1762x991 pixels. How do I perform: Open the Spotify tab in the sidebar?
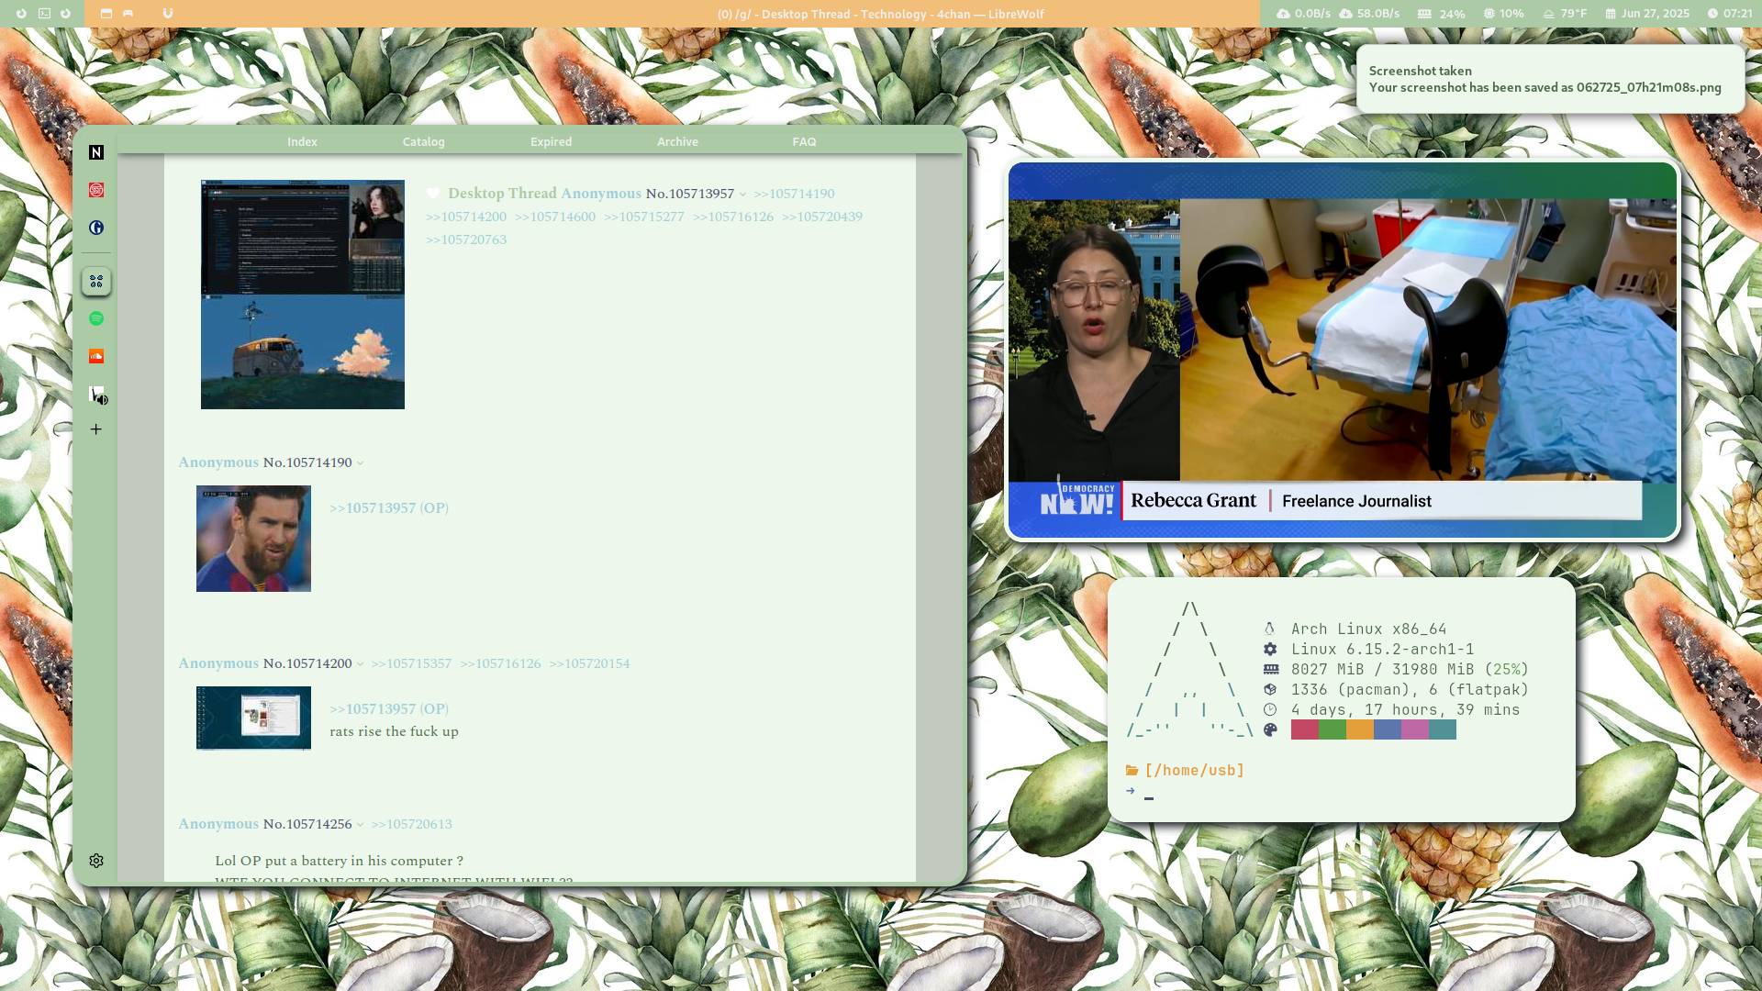coord(96,318)
